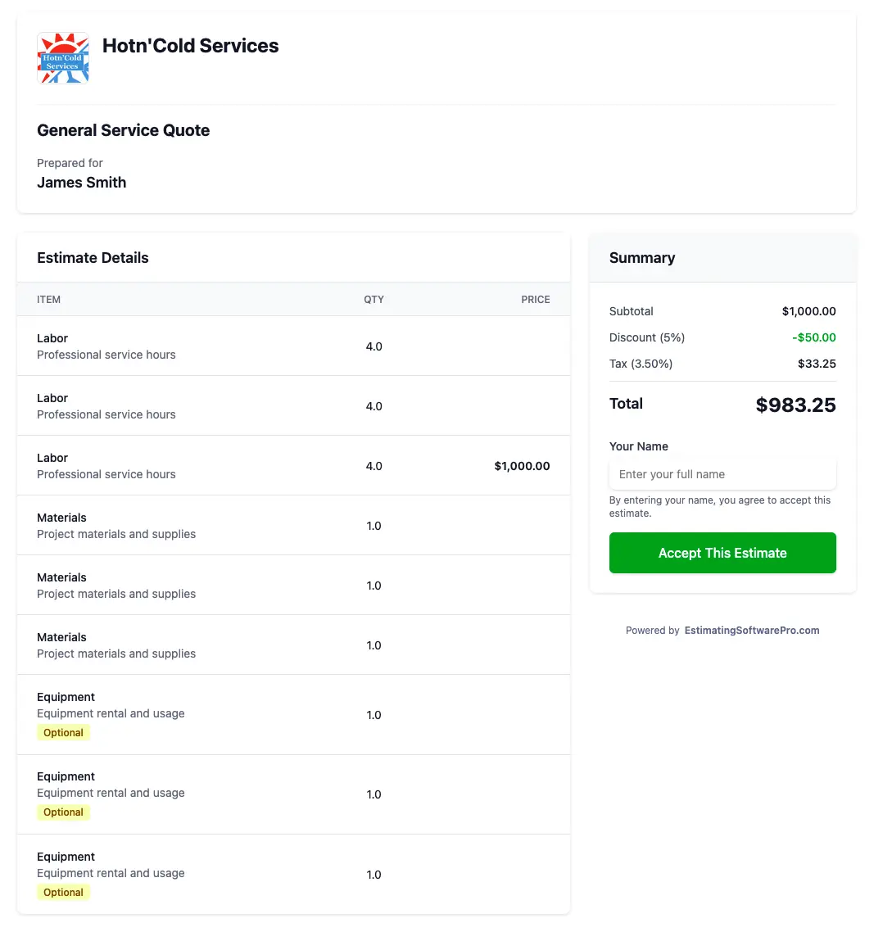The height and width of the screenshot is (950, 892).
Task: Click the Hotn'Cold Services logo
Action: point(63,57)
